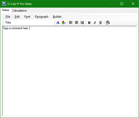The width and height of the screenshot is (139, 118).
Task: Open the font dialog with the A icon
Action: point(58,23)
